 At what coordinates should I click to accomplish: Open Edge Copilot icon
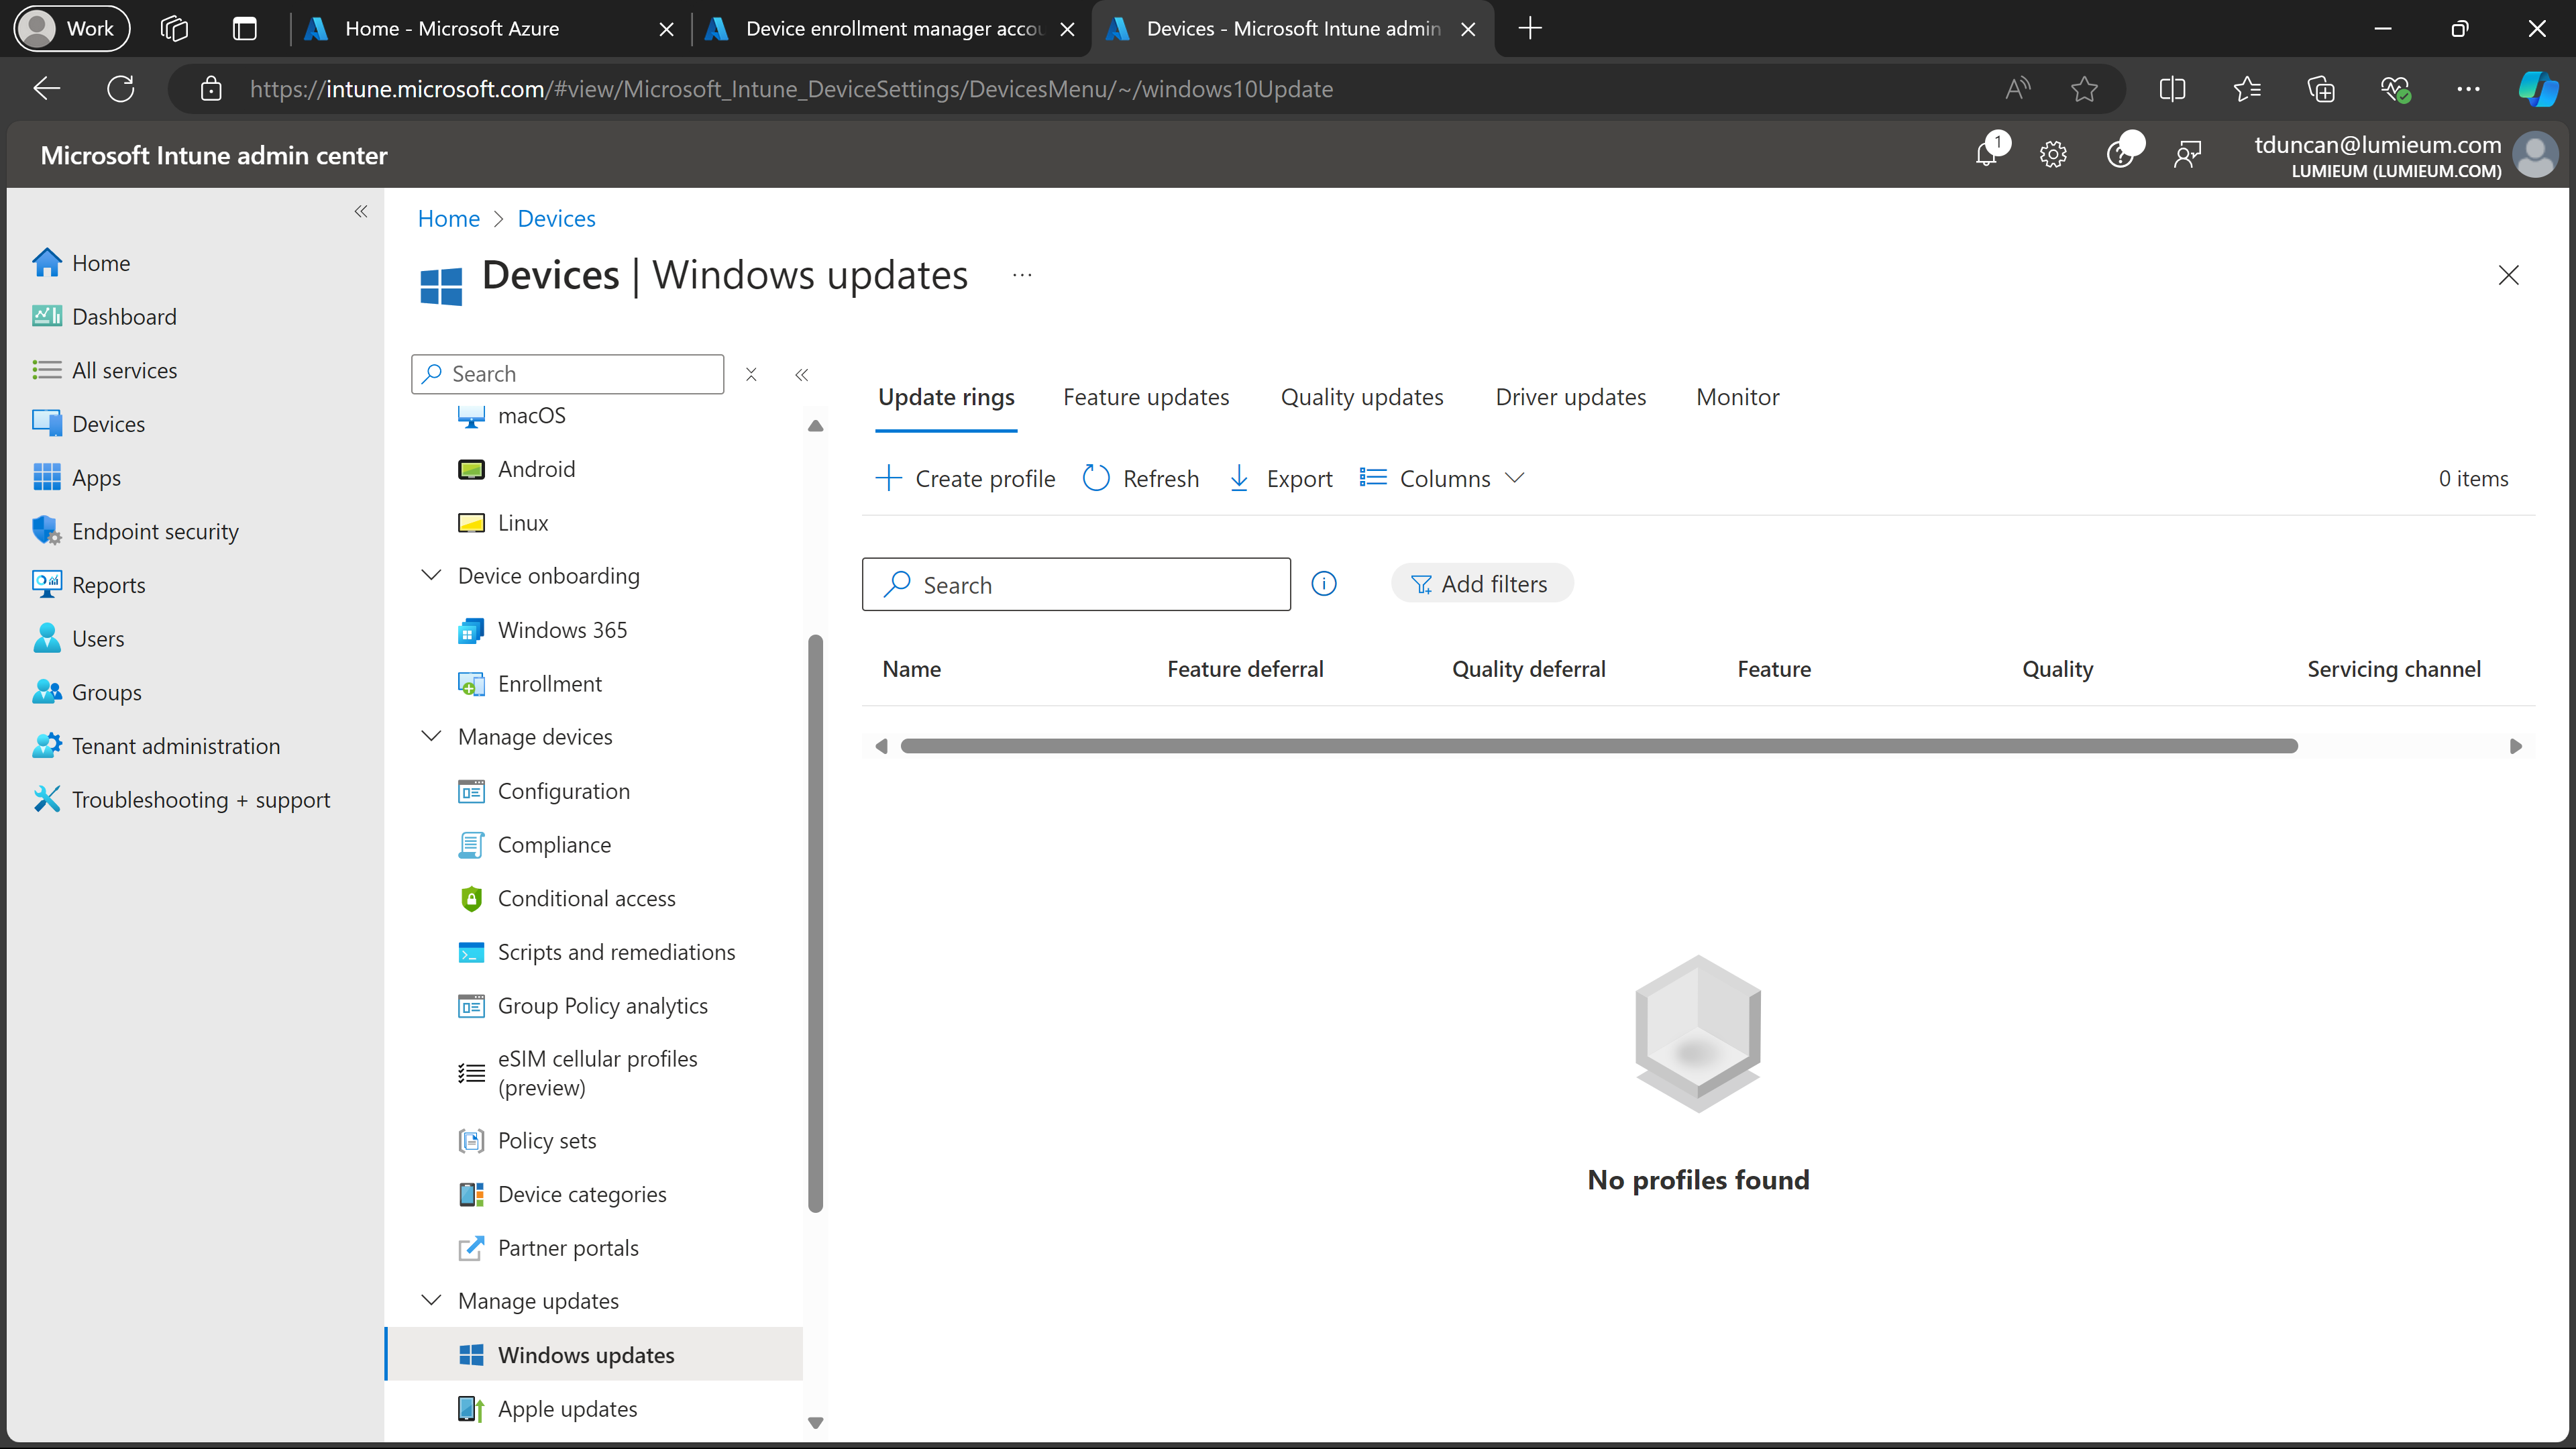2537,89
